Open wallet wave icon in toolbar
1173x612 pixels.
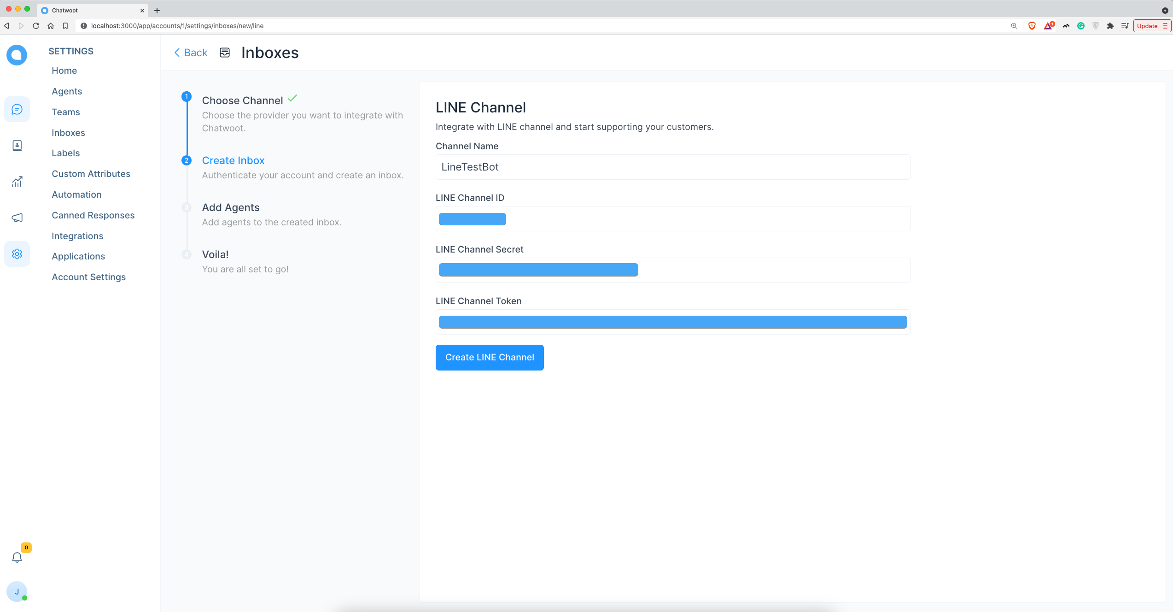pos(1066,26)
